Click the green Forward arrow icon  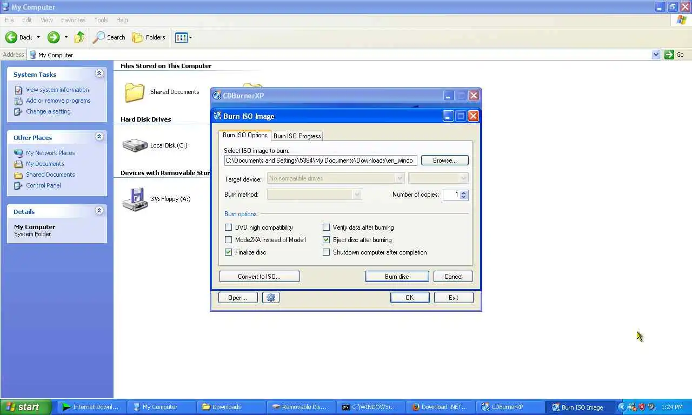(x=54, y=37)
